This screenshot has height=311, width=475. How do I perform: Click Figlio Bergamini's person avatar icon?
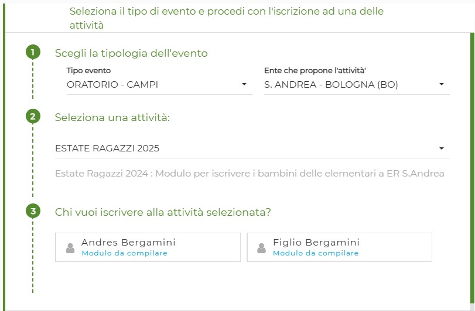tap(261, 248)
